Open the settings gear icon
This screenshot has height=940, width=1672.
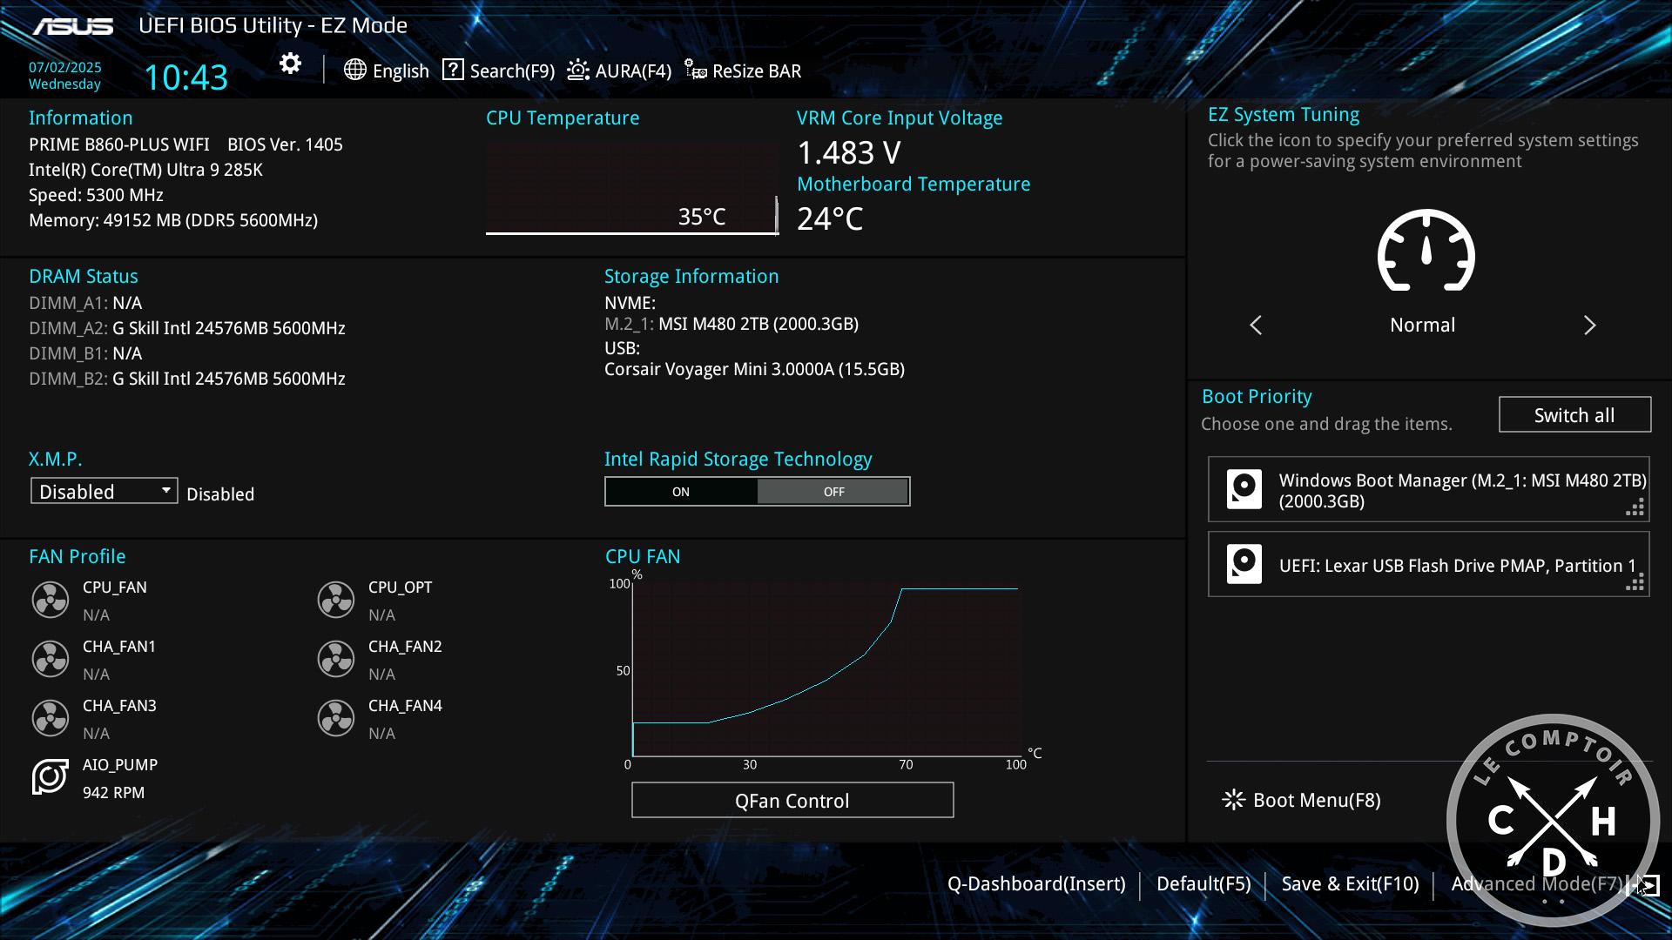click(x=289, y=63)
